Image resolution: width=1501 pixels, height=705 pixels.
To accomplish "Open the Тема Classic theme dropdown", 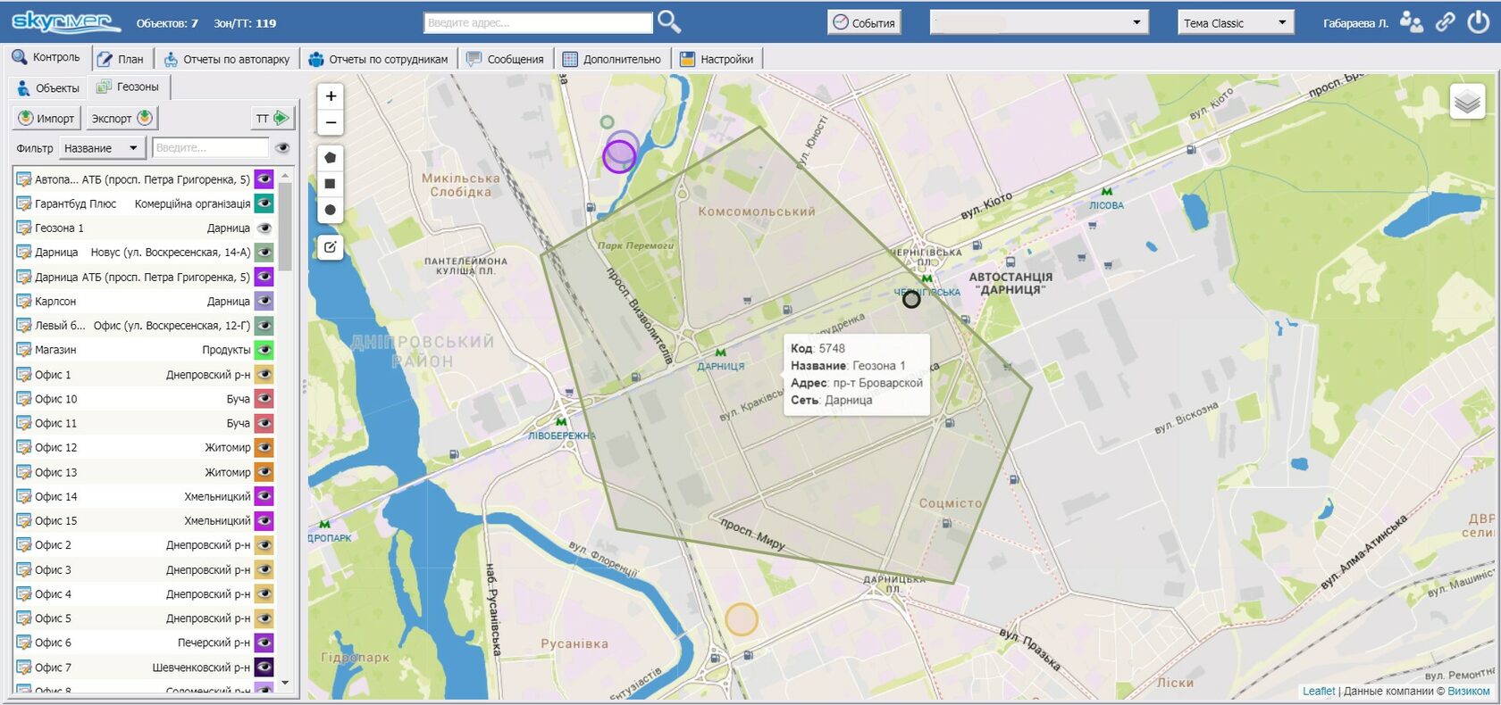I will 1236,23.
